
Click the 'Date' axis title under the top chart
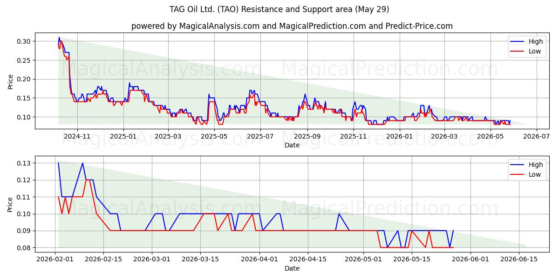tap(292, 145)
